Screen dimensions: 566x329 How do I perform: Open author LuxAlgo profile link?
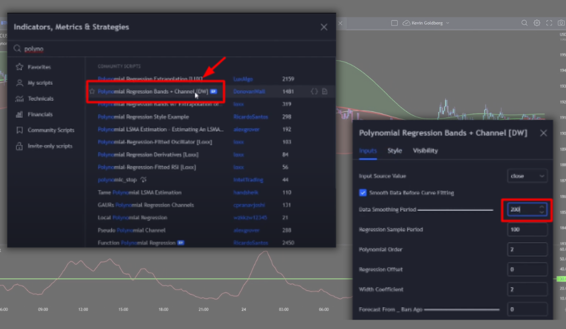(243, 79)
